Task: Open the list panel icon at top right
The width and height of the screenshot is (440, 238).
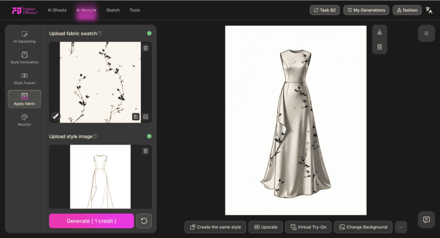Action: (x=427, y=34)
